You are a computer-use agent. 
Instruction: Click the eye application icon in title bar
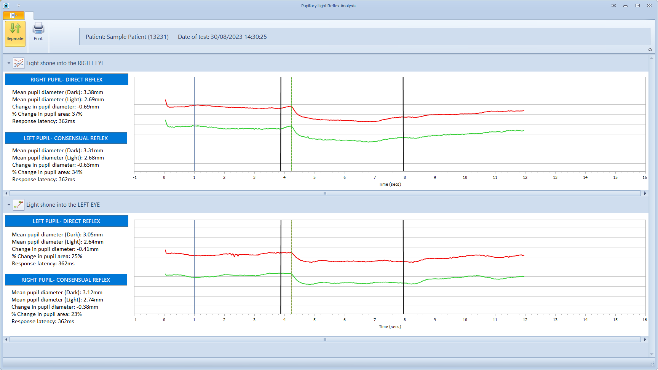6,6
